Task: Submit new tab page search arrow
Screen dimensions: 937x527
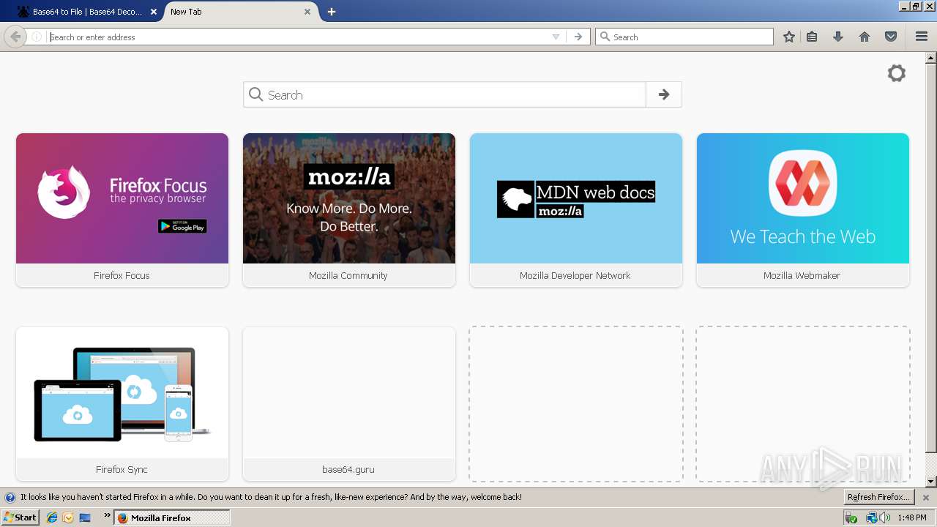Action: click(664, 94)
